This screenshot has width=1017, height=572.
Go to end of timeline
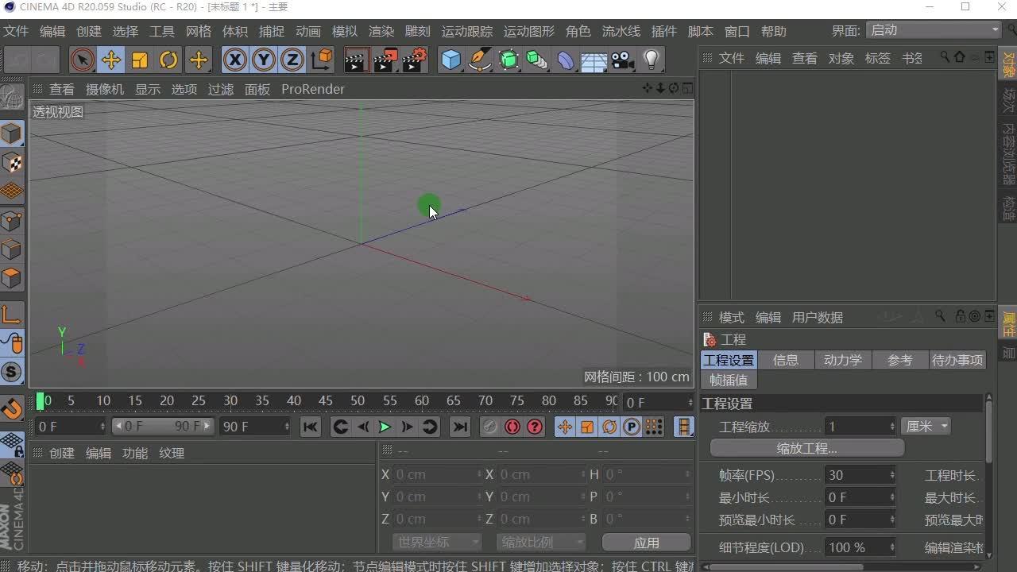click(459, 427)
